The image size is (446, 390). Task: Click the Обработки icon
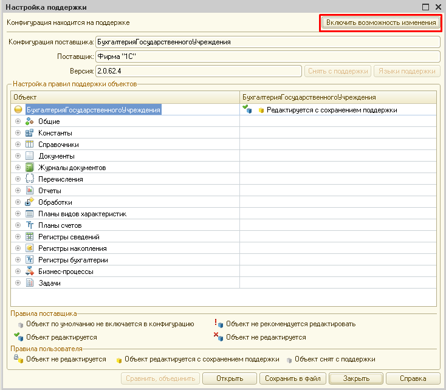pyautogui.click(x=29, y=202)
